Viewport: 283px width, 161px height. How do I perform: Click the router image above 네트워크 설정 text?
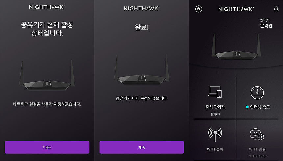(x=47, y=75)
